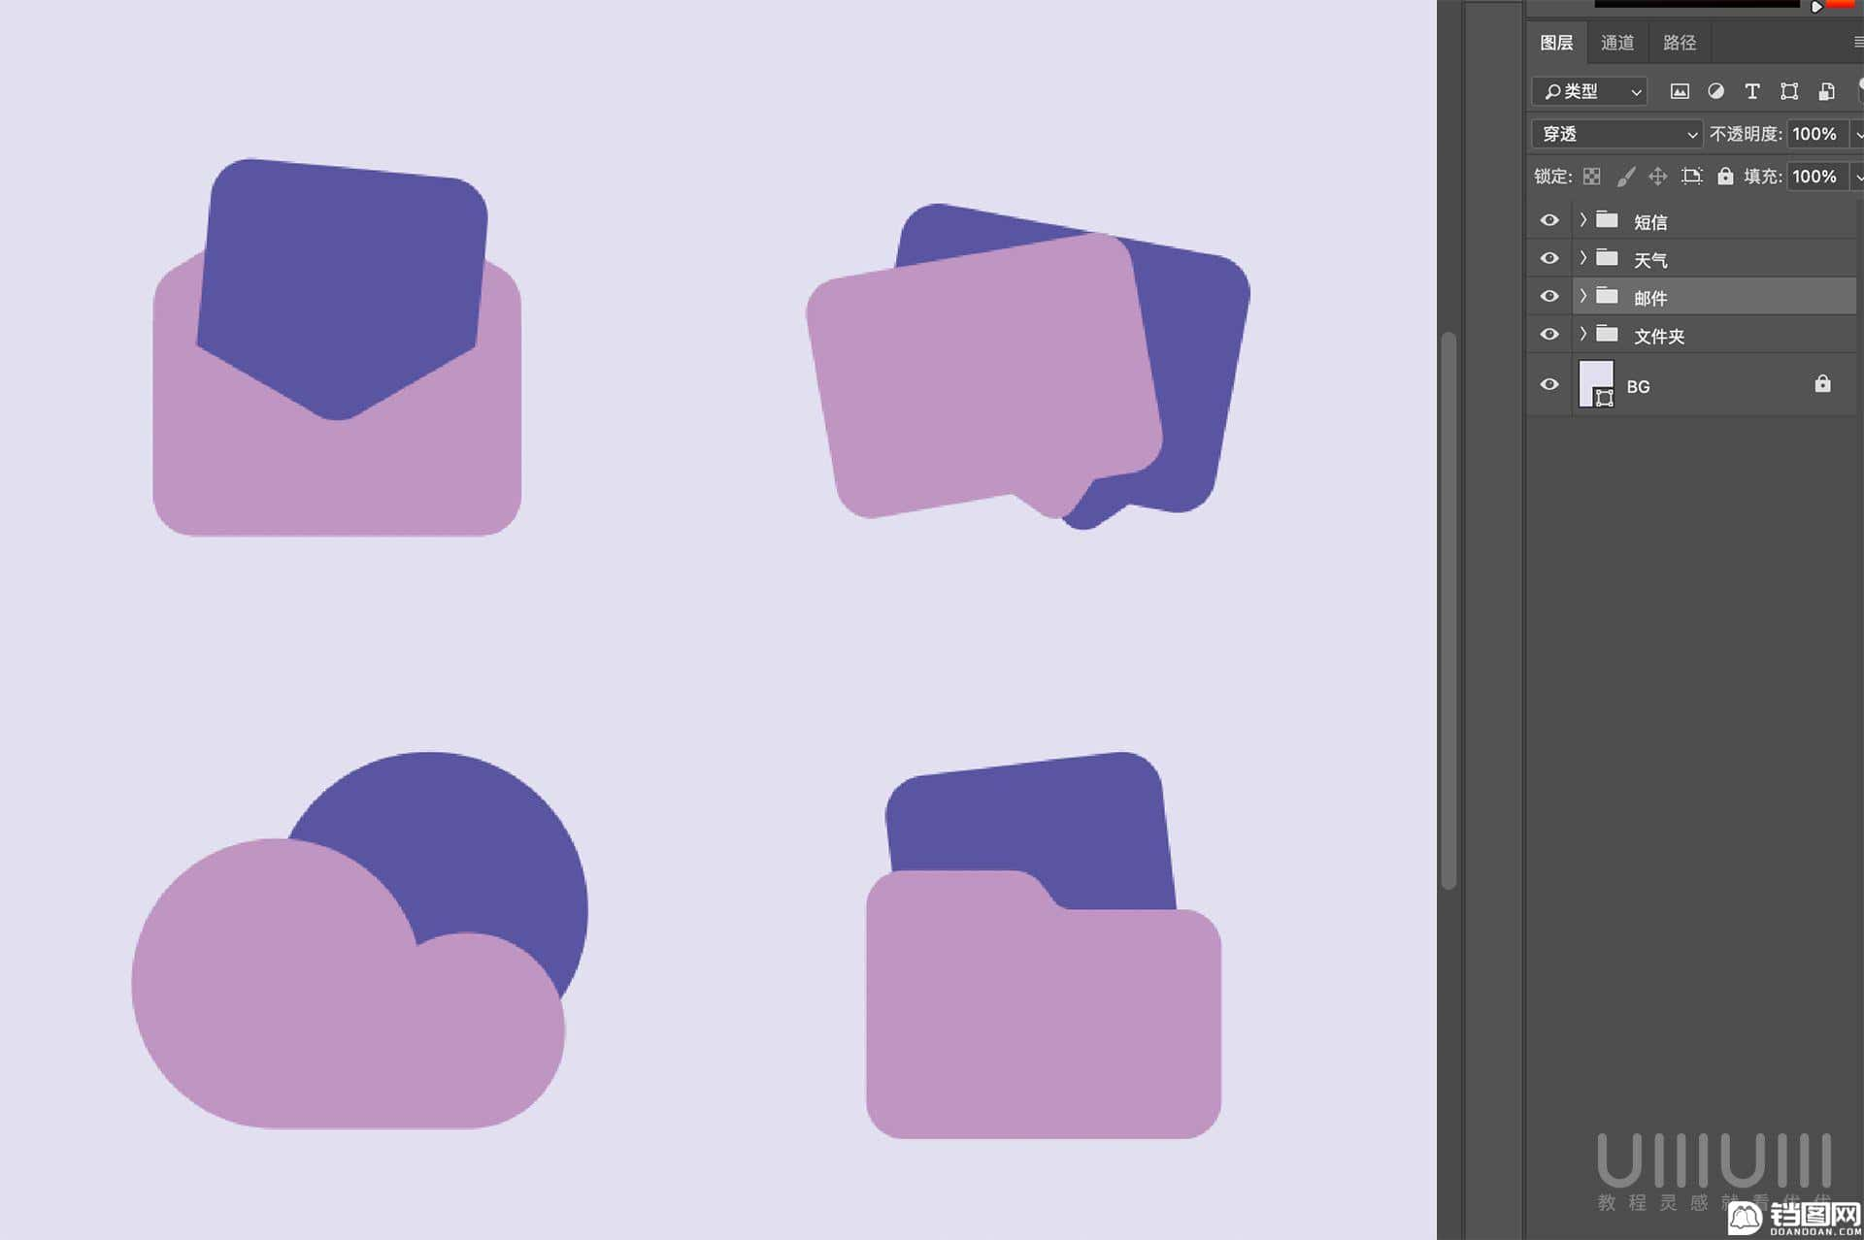Switch to the 通道 tab

click(x=1617, y=43)
